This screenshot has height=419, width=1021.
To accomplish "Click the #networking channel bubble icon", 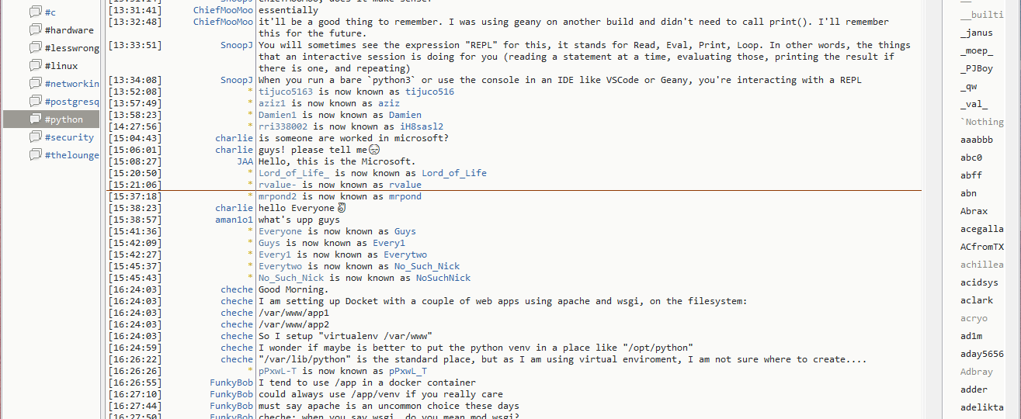I will [x=35, y=84].
